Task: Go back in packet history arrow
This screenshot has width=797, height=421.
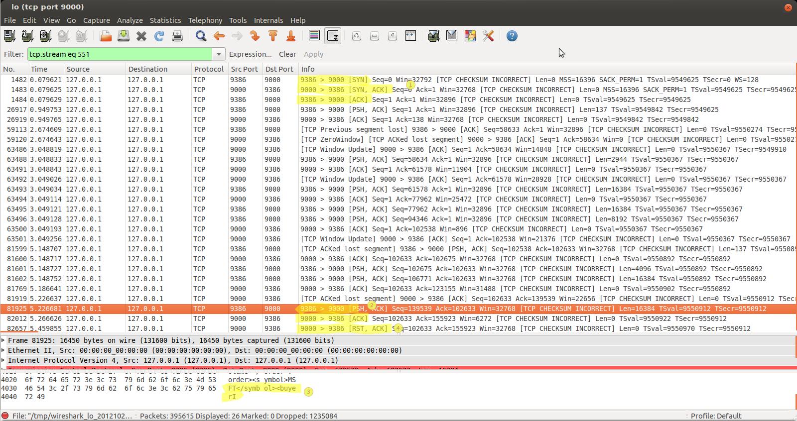Action: pos(219,36)
